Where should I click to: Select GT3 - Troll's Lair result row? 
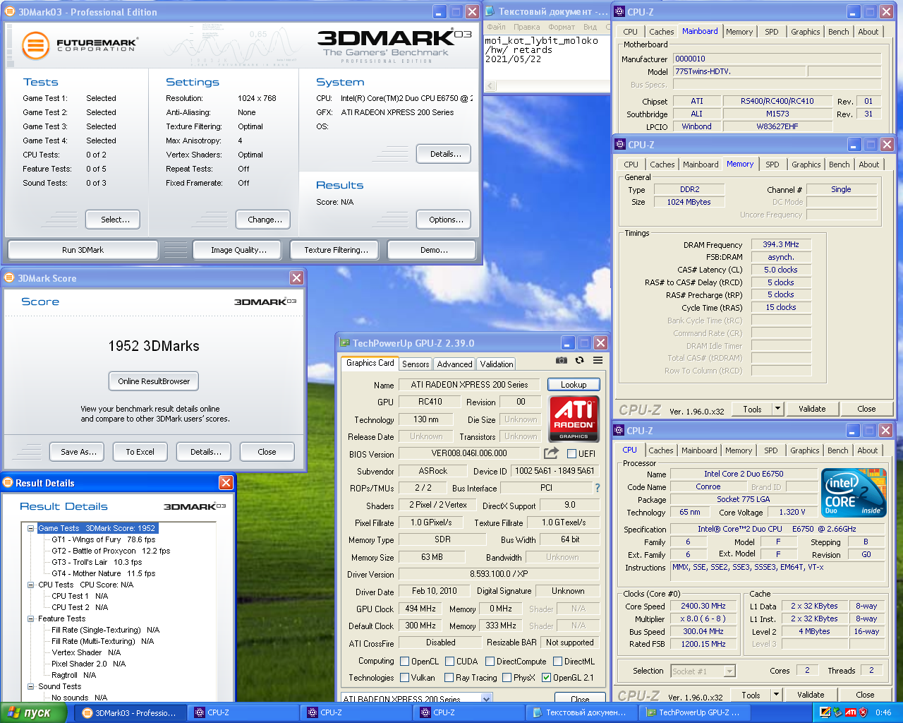(x=97, y=562)
